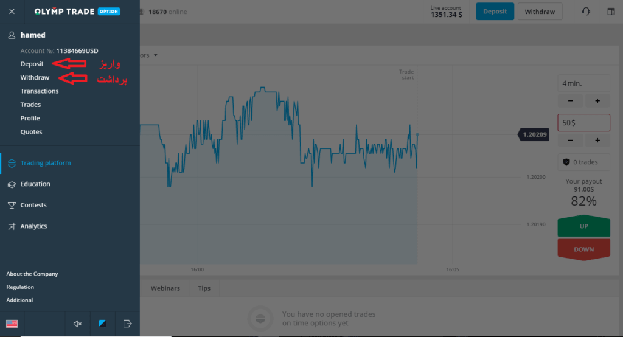The image size is (623, 337).
Task: Open Deposit in the side menu
Action: (x=32, y=64)
